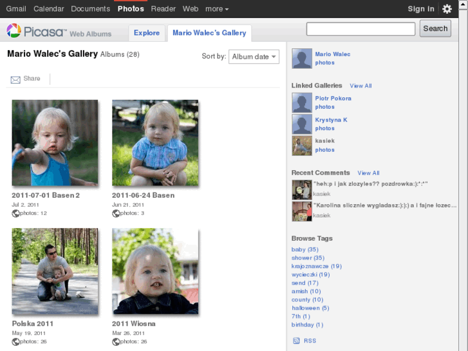Open photos link under kasiek
This screenshot has width=468, height=351.
tap(324, 149)
